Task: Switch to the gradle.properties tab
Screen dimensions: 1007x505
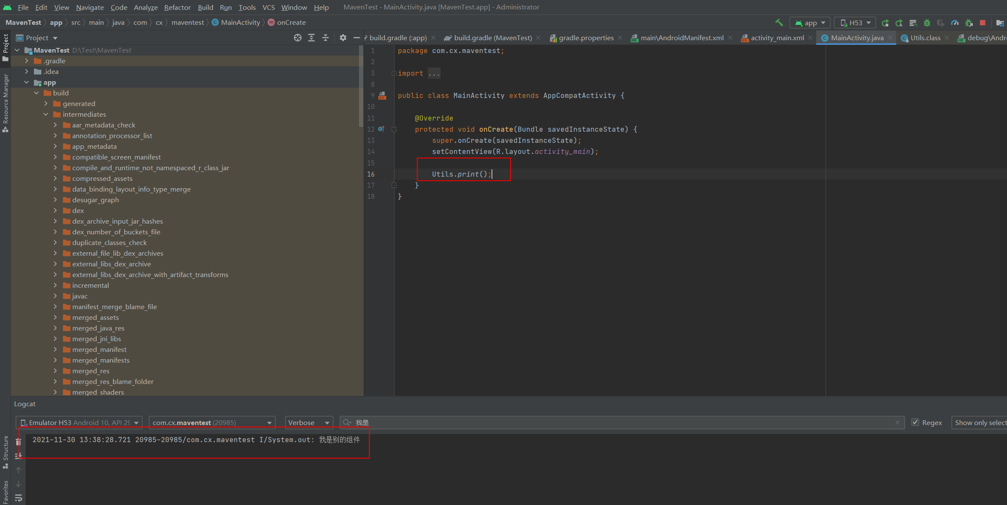Action: (x=586, y=38)
